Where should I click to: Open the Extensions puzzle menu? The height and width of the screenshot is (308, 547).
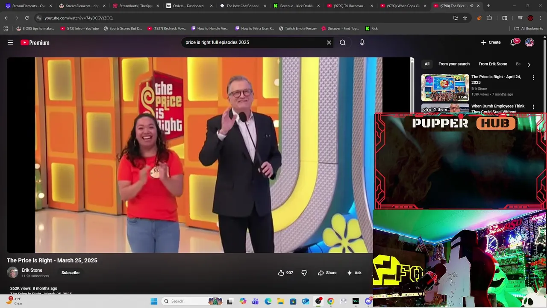[490, 18]
